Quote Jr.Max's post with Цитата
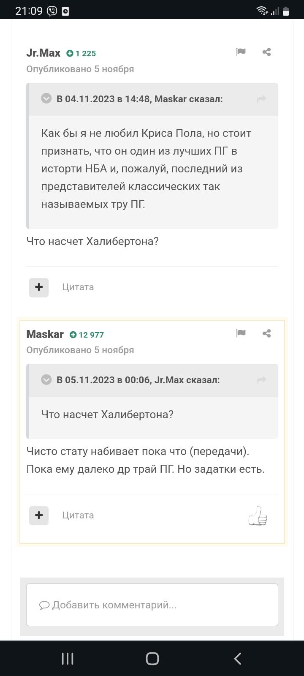Image resolution: width=304 pixels, height=676 pixels. point(78,287)
